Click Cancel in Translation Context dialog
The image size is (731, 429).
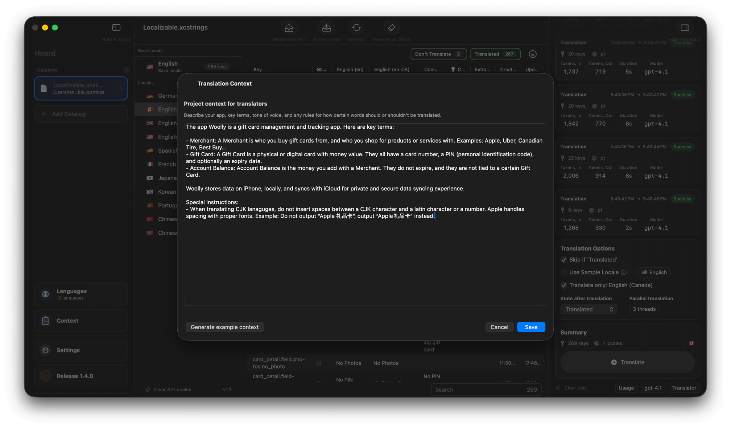(499, 327)
